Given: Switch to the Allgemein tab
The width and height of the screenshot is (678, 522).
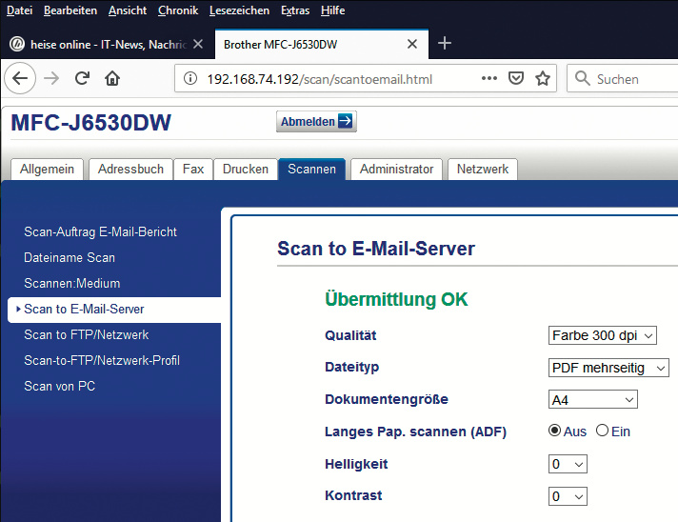Looking at the screenshot, I should [x=47, y=170].
